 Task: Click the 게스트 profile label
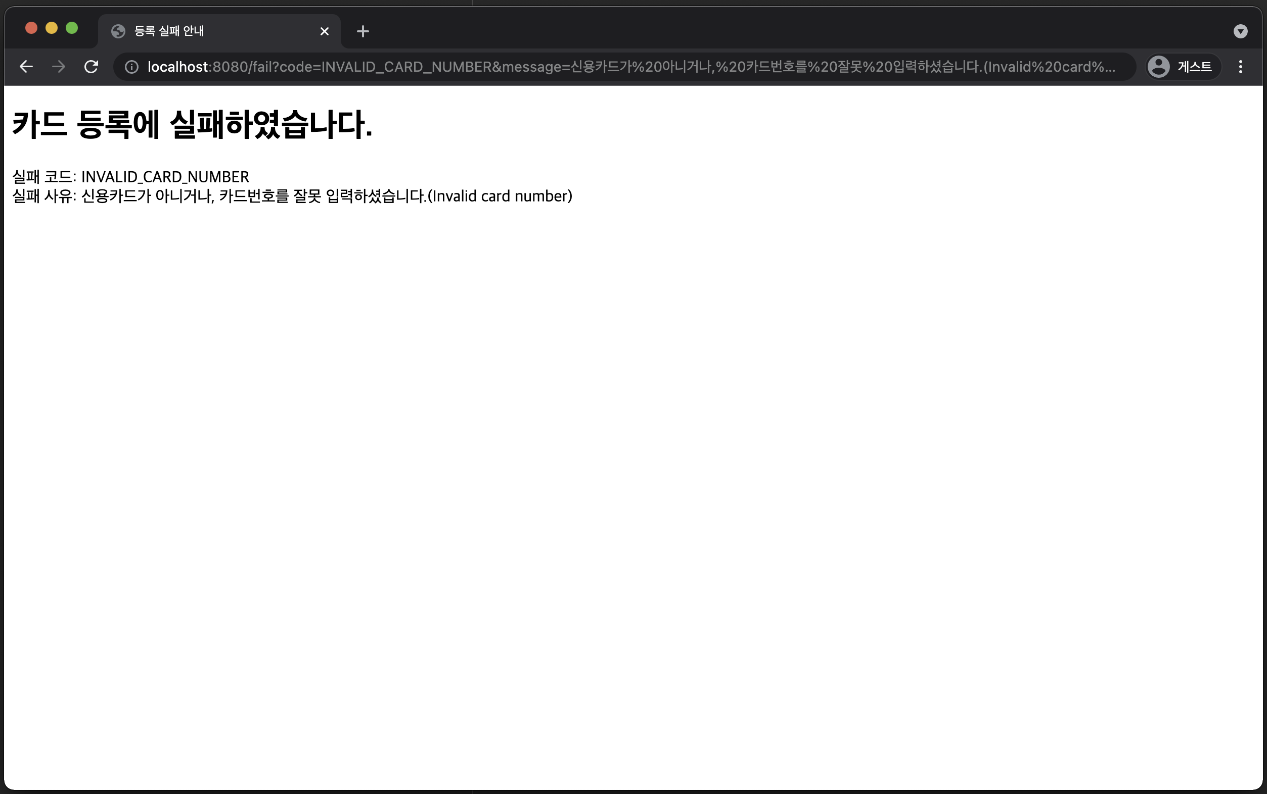click(x=1195, y=67)
